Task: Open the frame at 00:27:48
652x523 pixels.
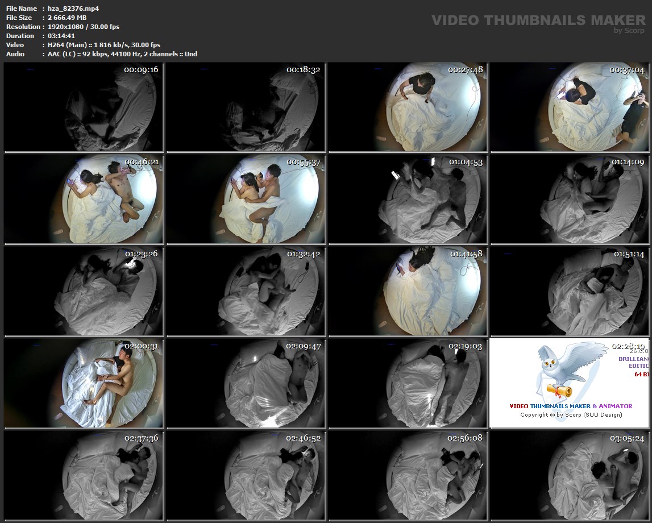Action: (408, 107)
